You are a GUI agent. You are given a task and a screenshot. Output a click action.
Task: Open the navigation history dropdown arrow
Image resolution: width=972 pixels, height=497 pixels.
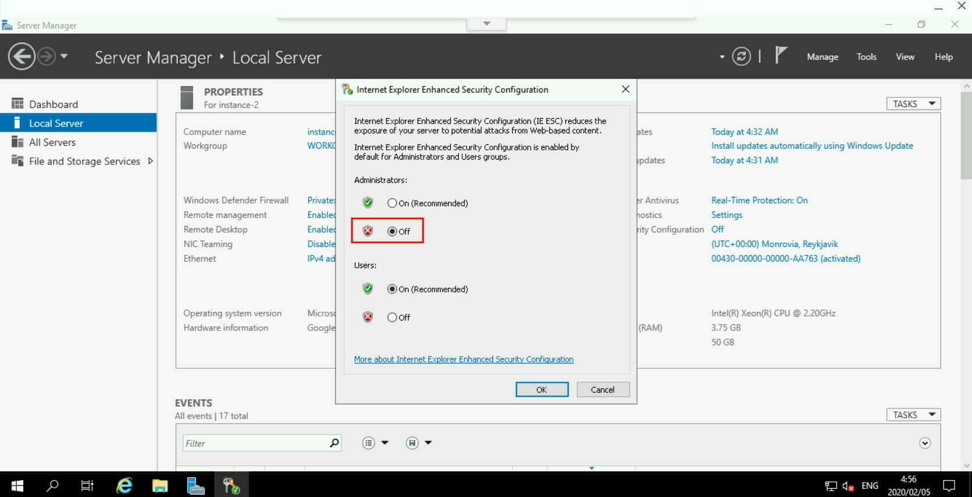(x=64, y=57)
